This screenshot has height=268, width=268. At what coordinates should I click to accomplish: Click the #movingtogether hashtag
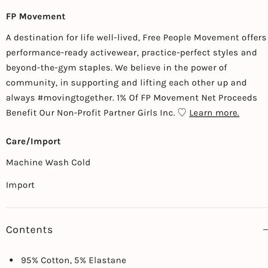tap(75, 98)
